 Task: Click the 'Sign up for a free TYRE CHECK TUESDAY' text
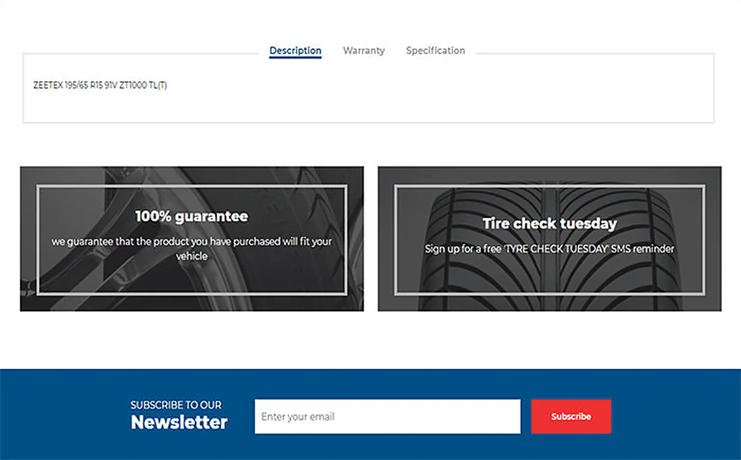click(550, 249)
